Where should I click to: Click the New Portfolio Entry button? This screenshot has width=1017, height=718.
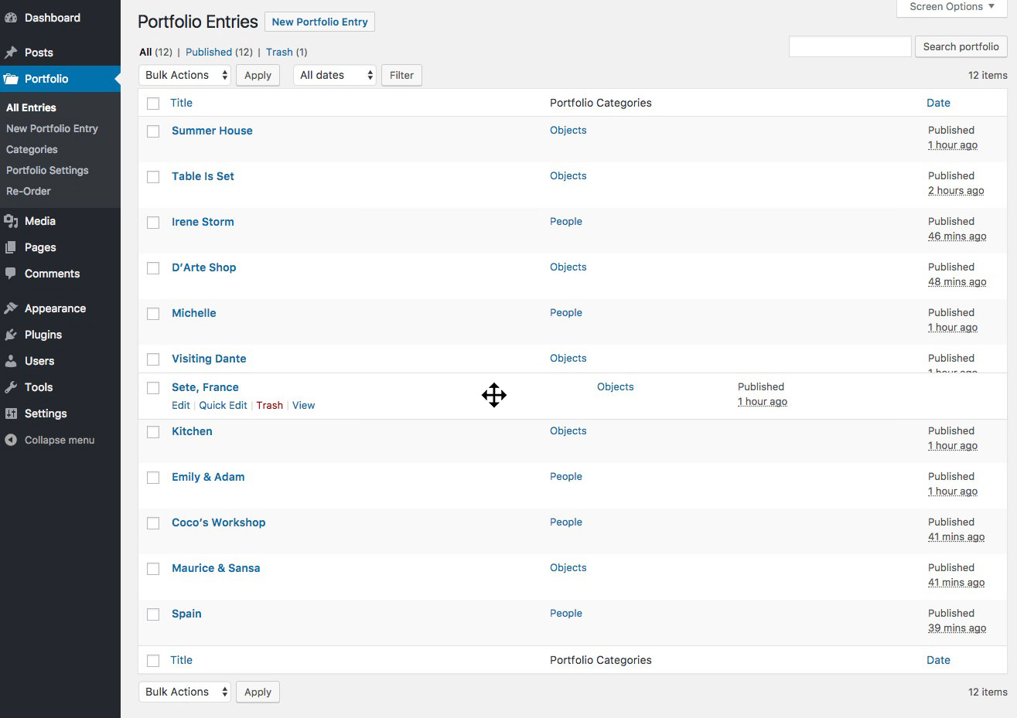coord(319,22)
